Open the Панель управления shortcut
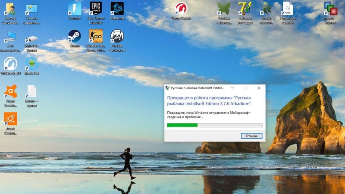The height and width of the screenshot is (194, 345). coord(31,9)
